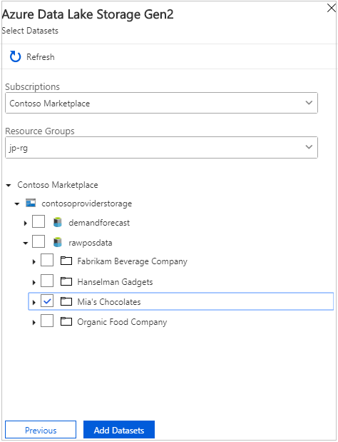338x442 pixels.
Task: Check the demandforecast checkbox
Action: pyautogui.click(x=39, y=221)
